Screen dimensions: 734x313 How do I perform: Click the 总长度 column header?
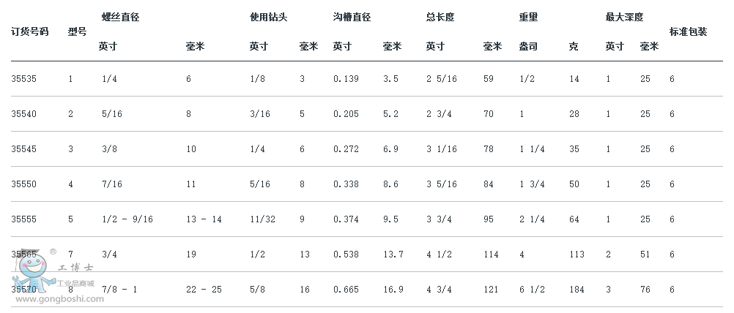click(x=440, y=18)
